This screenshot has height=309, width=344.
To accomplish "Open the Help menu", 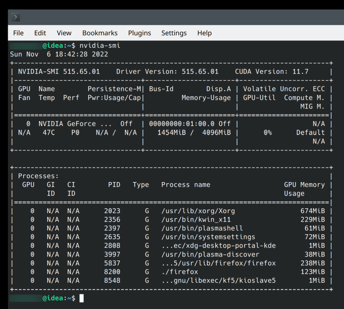I will 204,33.
